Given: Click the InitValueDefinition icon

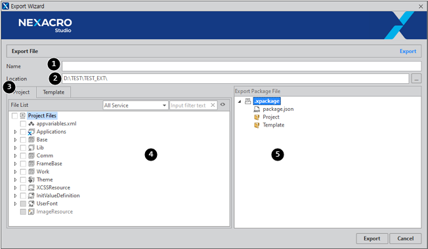Looking at the screenshot, I should [x=32, y=196].
